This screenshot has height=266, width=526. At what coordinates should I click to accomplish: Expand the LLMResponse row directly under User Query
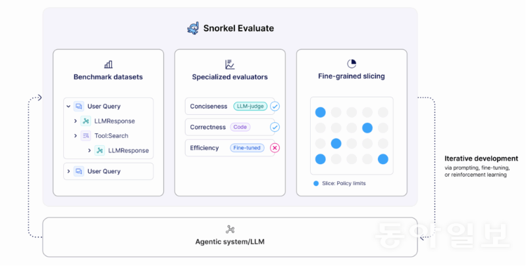(76, 121)
